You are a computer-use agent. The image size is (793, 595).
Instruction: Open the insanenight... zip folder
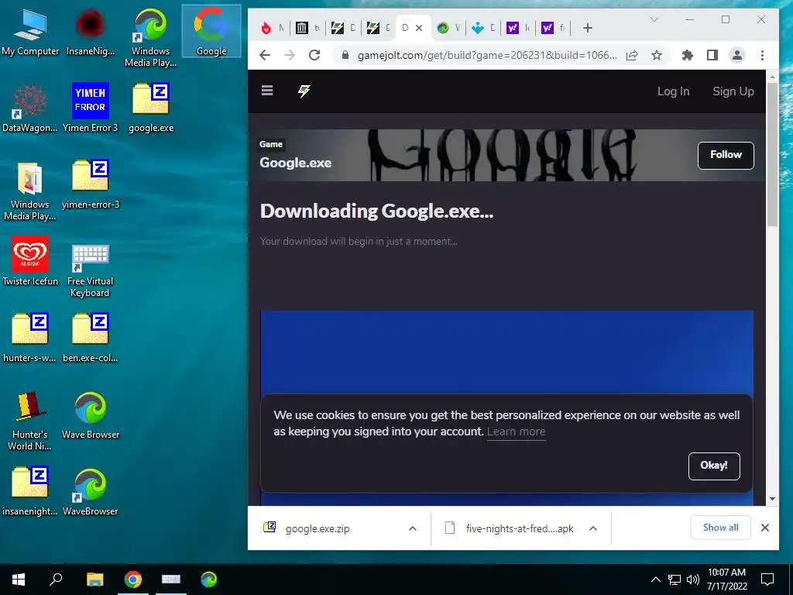pos(30,492)
